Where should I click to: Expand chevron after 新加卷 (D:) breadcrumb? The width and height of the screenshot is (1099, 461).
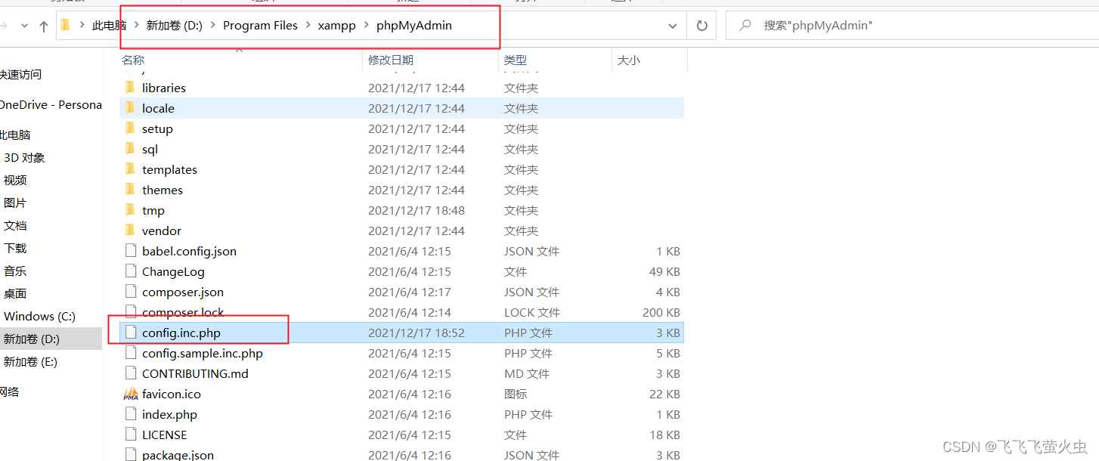pos(212,26)
